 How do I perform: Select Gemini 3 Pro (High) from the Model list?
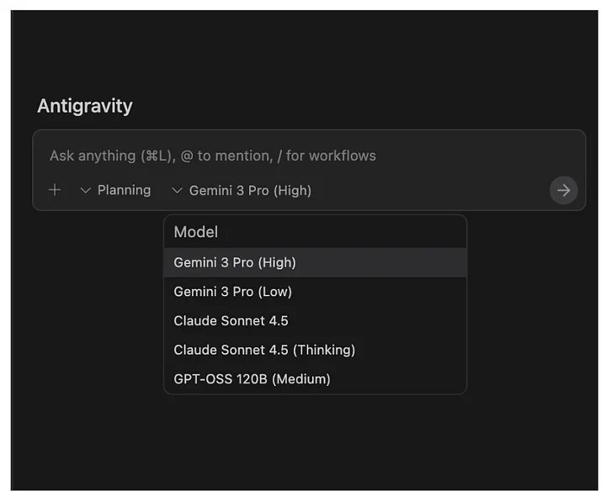click(235, 262)
